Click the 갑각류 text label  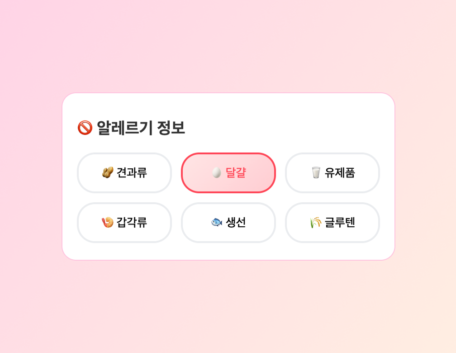click(132, 223)
